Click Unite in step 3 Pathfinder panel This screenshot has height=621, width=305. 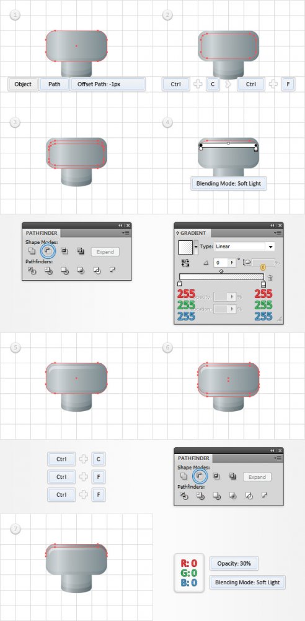(32, 251)
